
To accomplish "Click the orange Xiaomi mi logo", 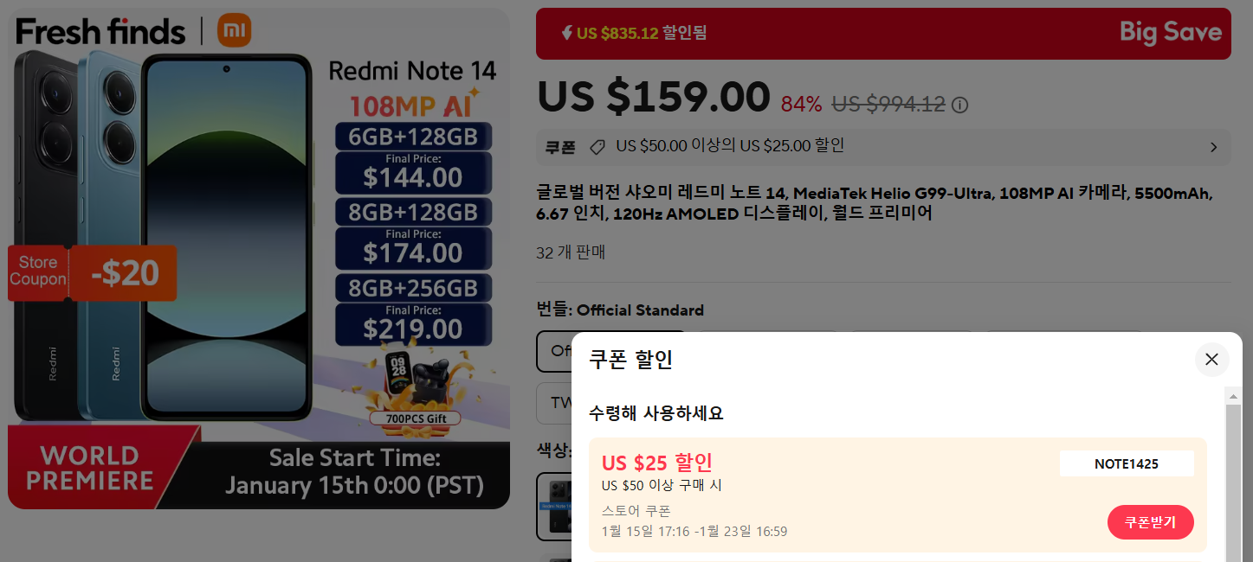I will [x=235, y=30].
